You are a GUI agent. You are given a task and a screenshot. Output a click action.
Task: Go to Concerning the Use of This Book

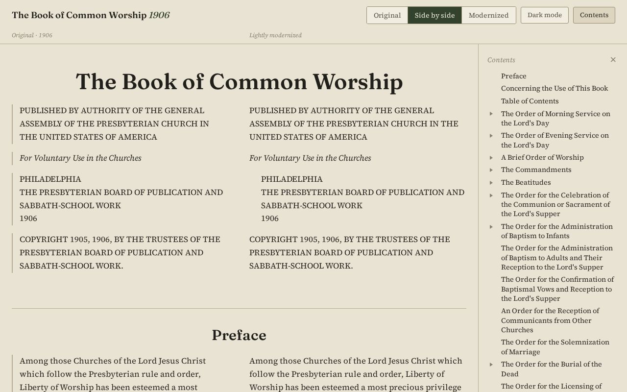click(x=555, y=88)
